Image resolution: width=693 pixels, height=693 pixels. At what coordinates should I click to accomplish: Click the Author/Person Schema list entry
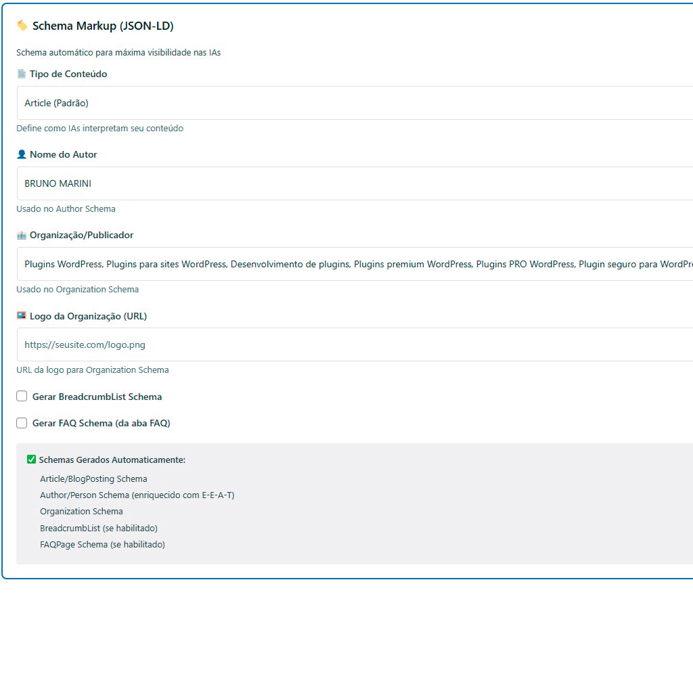(137, 495)
